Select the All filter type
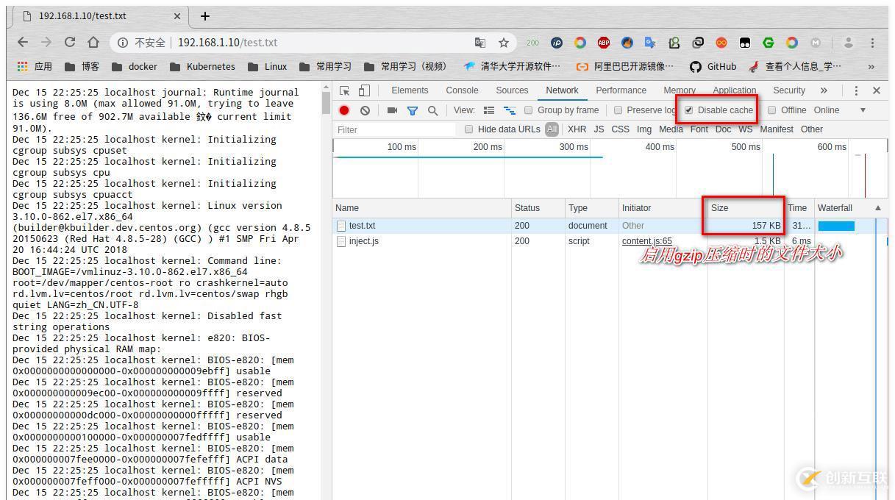Screen dimensions: 895x500 pos(552,129)
